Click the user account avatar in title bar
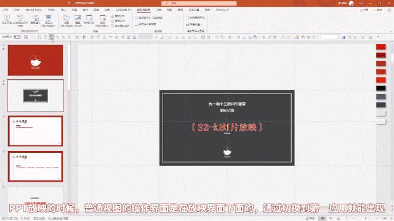This screenshot has width=394, height=221. coord(352,3)
